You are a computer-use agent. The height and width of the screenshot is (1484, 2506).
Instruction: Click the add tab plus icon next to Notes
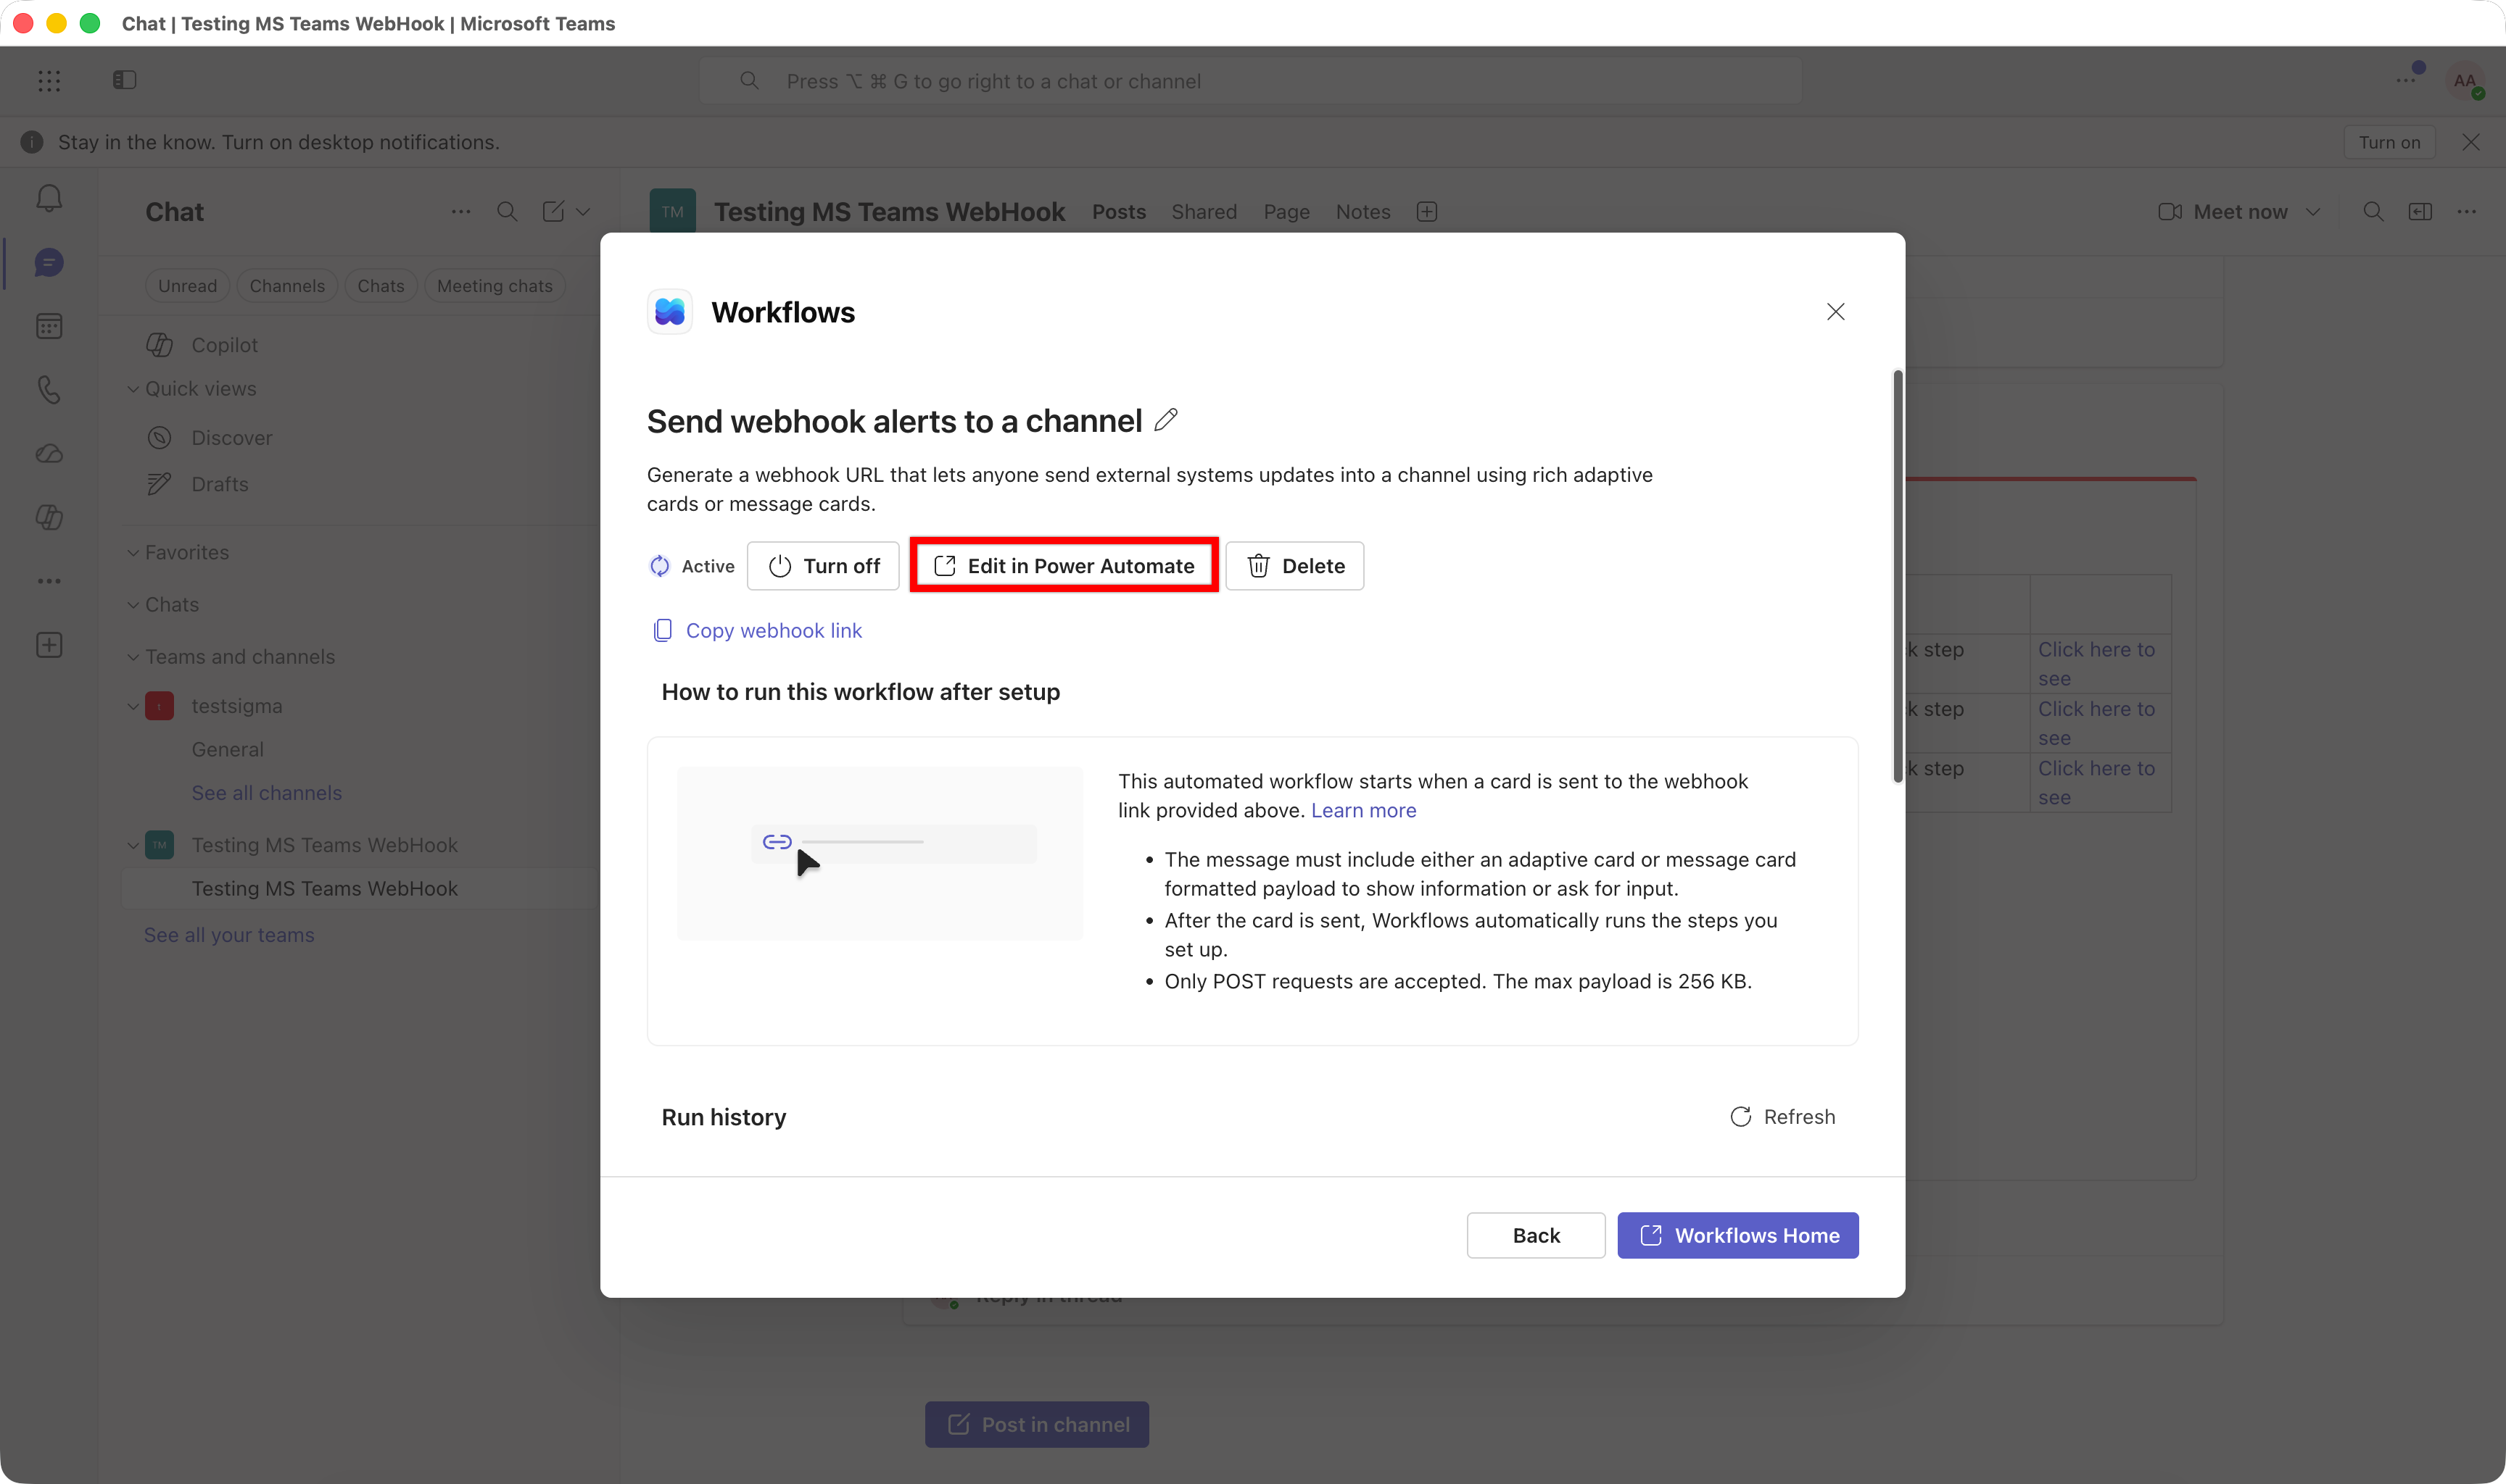1426,211
